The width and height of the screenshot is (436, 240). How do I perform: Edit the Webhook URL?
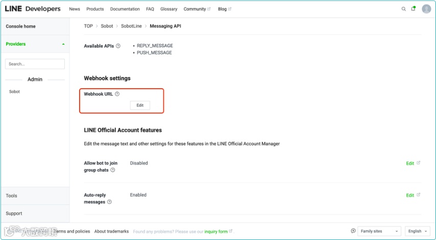[140, 105]
